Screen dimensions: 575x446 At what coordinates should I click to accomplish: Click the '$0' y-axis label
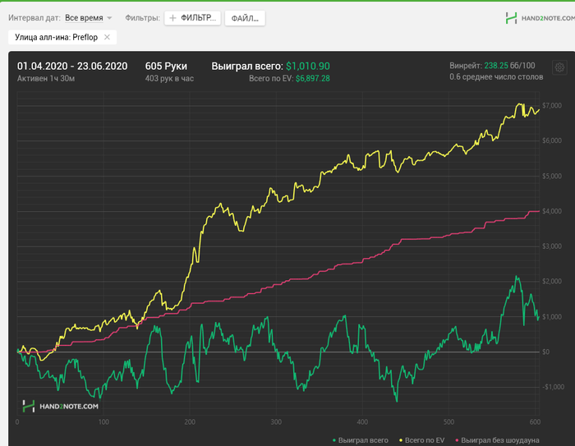(545, 352)
